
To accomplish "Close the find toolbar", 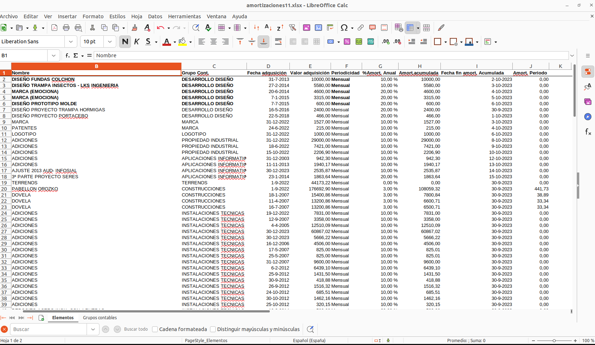I will pyautogui.click(x=4, y=329).
